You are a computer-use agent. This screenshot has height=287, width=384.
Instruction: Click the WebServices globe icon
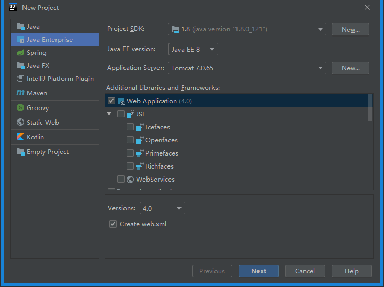point(130,180)
